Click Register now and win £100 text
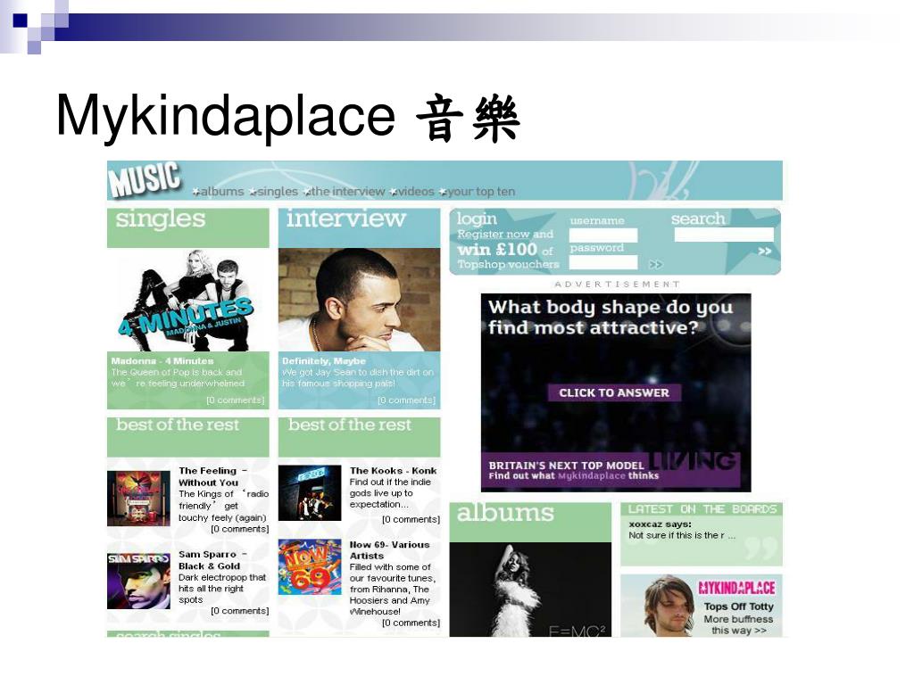914x685 pixels. [506, 249]
